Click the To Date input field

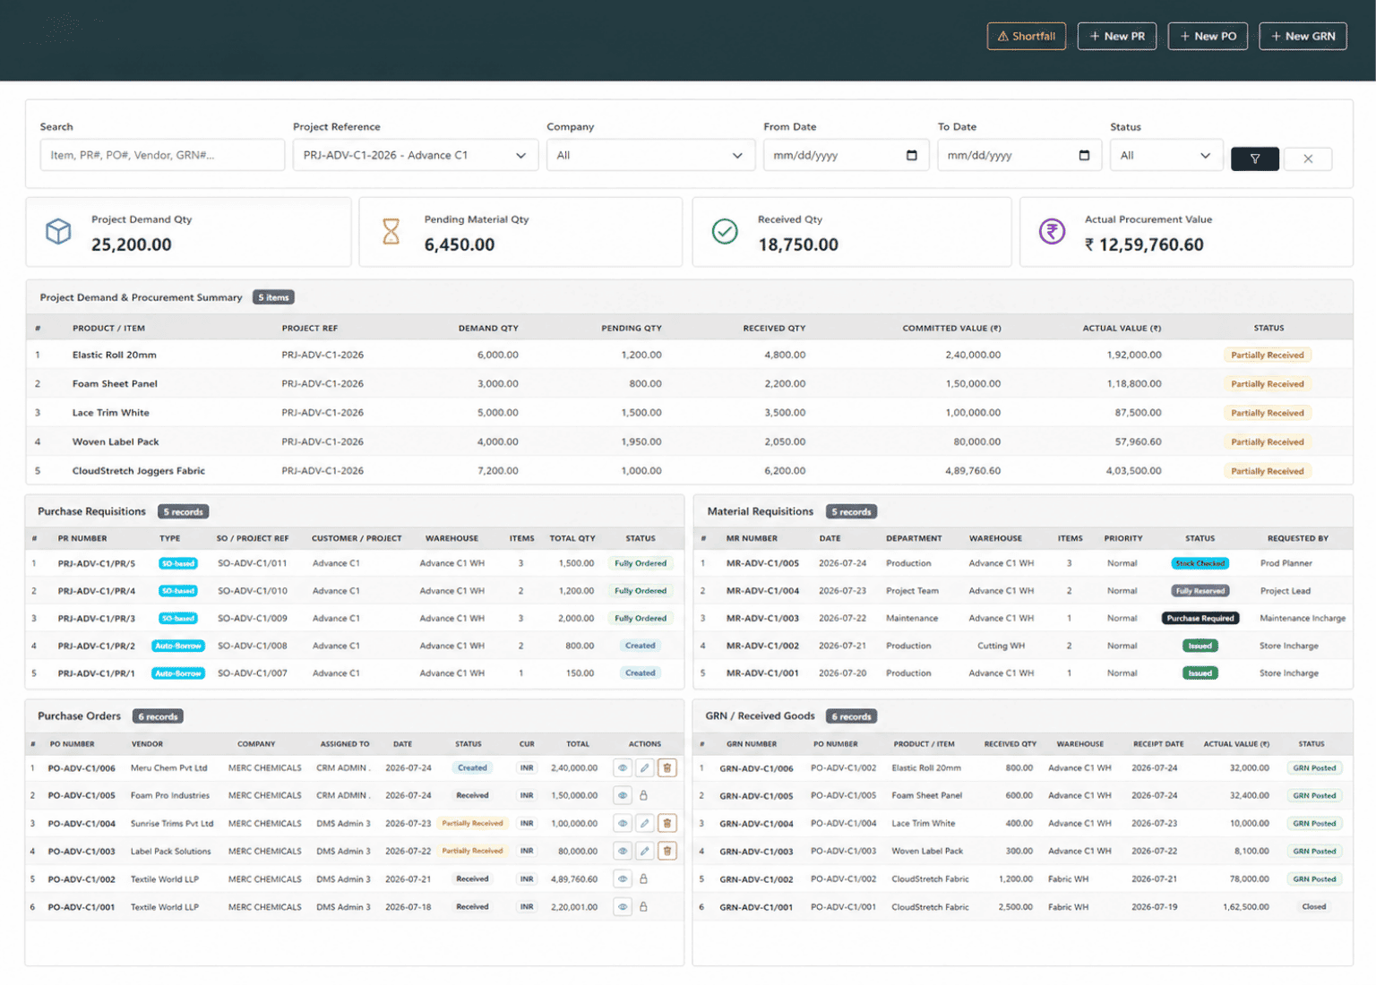pyautogui.click(x=1019, y=155)
